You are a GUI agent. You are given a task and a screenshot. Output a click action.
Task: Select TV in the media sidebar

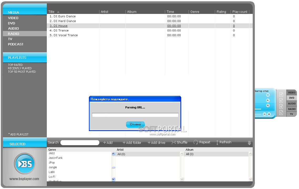[x=10, y=39]
